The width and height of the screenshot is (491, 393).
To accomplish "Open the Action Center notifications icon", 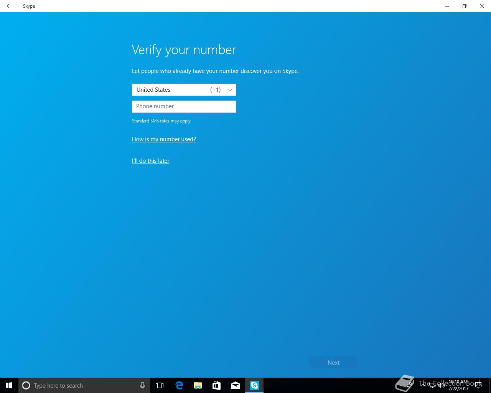I will (478, 385).
